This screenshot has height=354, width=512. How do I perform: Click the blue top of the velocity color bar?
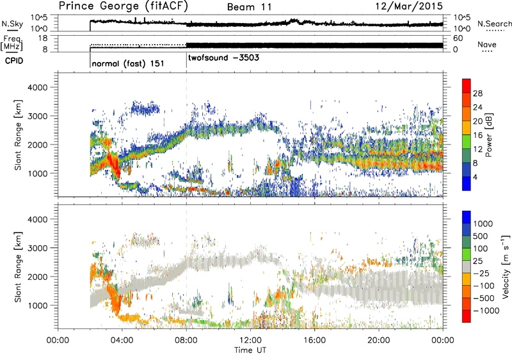tap(467, 217)
